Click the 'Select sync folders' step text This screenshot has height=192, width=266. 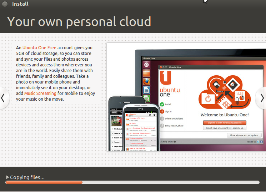point(174,118)
